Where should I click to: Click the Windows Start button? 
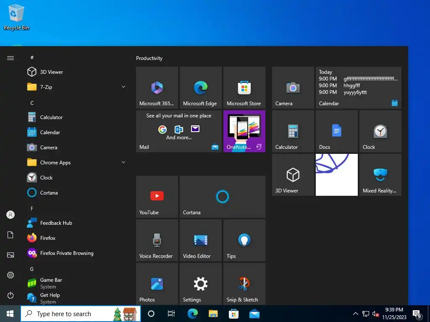point(10,314)
